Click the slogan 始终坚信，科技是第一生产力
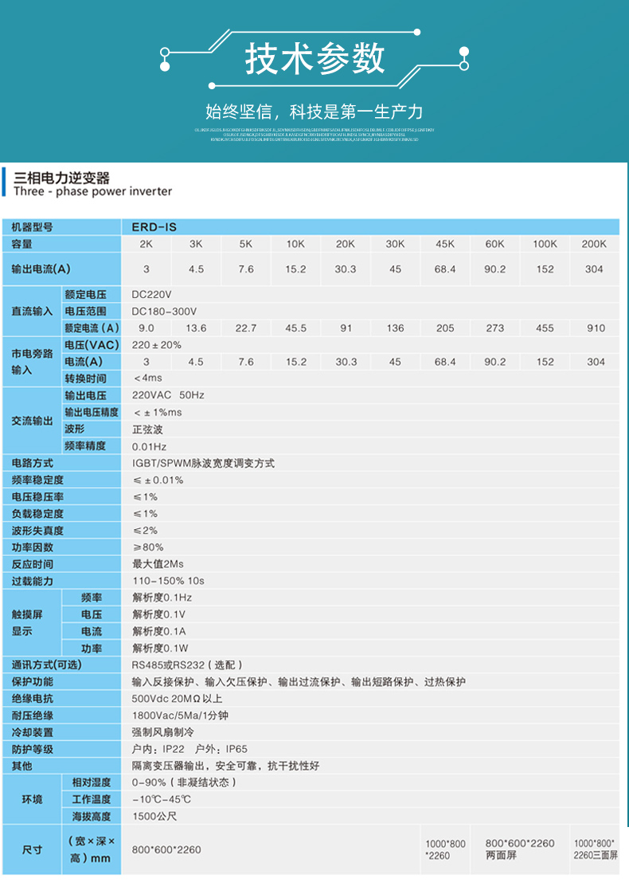The height and width of the screenshot is (882, 629). click(314, 112)
